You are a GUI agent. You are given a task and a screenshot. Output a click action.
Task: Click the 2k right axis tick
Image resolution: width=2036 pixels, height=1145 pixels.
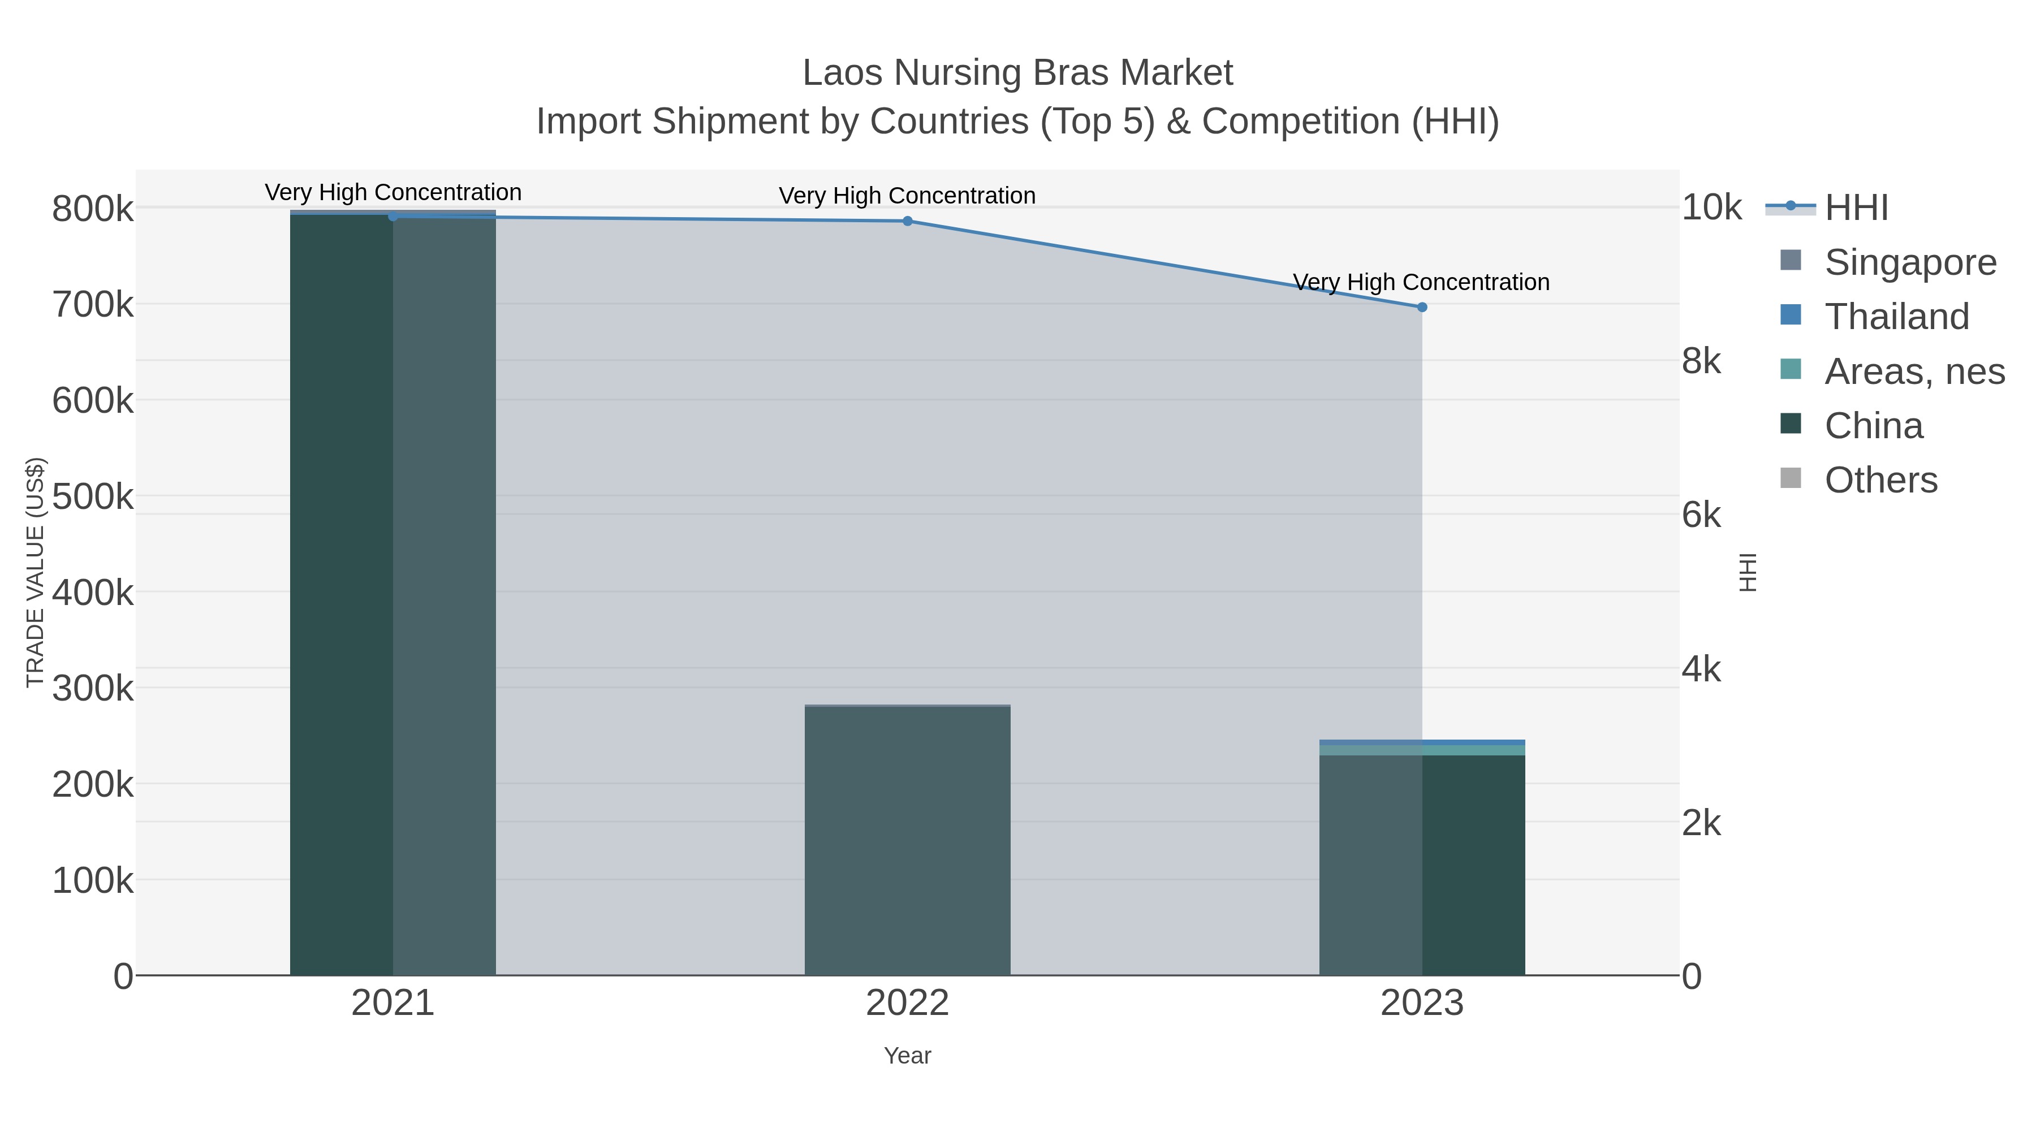1701,823
